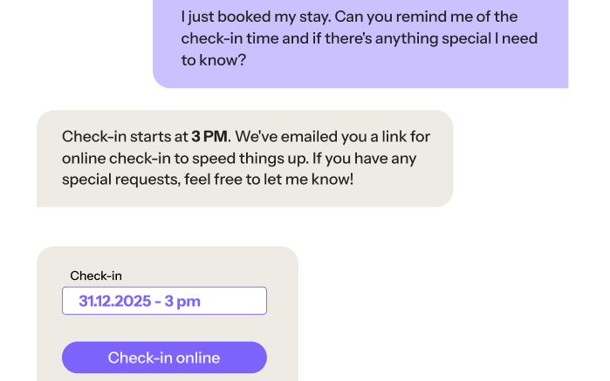This screenshot has width=610, height=381.
Task: Click "Check-in starts at" in the reply
Action: tap(125, 137)
